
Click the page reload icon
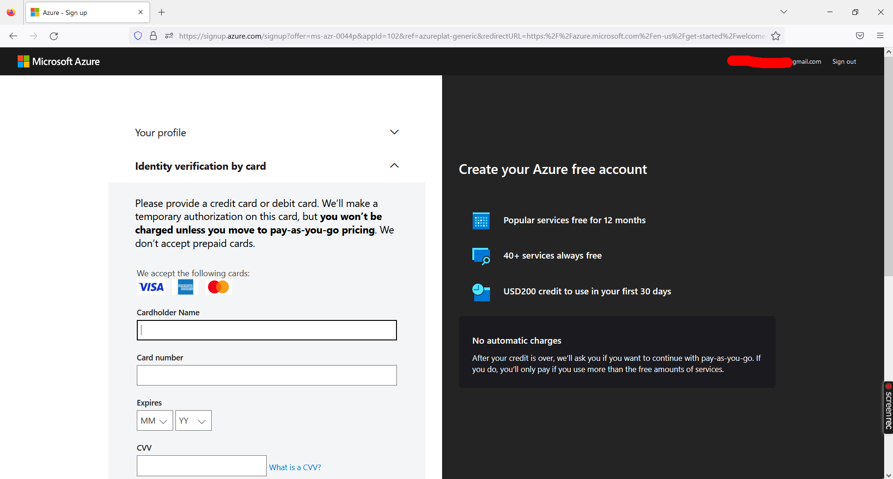point(54,36)
